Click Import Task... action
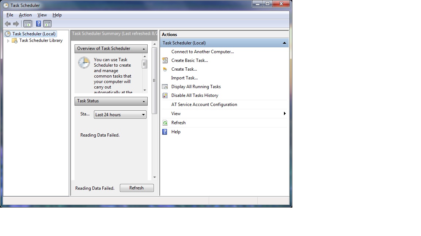Image resolution: width=421 pixels, height=236 pixels. [185, 78]
